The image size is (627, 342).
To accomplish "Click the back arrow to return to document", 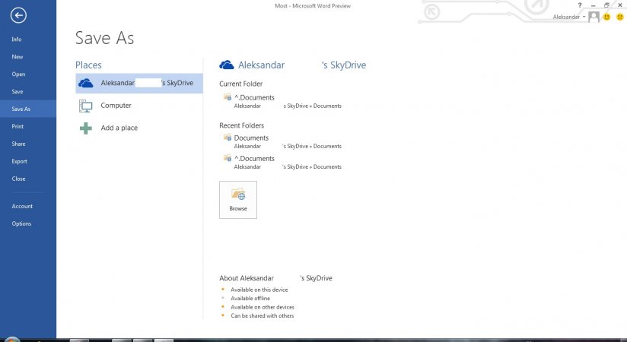I will [x=18, y=16].
